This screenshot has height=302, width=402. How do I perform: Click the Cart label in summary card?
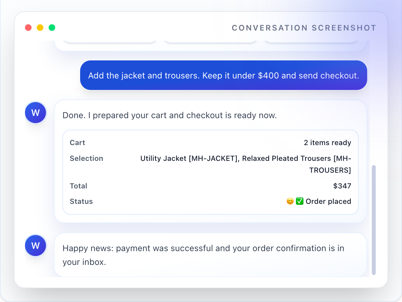(x=77, y=142)
